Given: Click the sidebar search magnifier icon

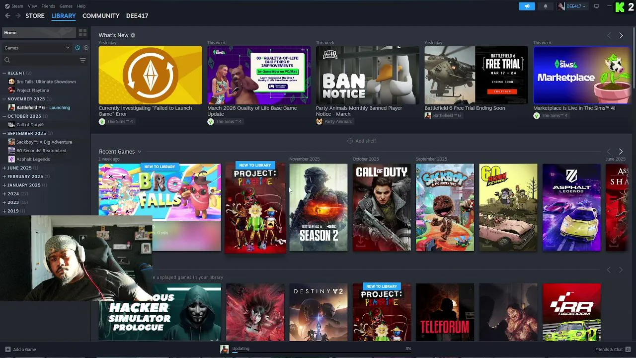Looking at the screenshot, I should click(x=7, y=60).
